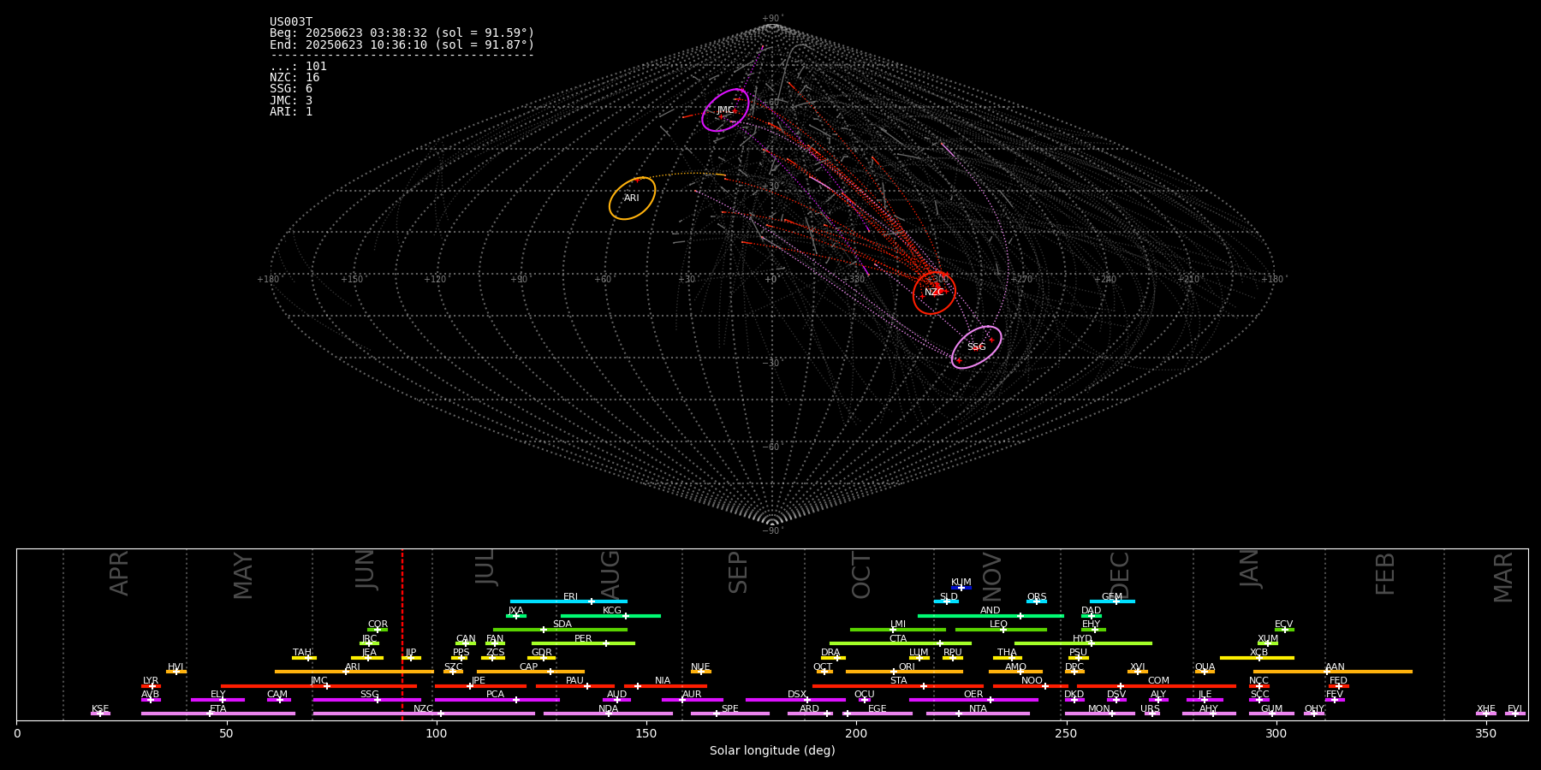Click the ERI shower bar in timeline
The height and width of the screenshot is (770, 1541).
click(568, 601)
